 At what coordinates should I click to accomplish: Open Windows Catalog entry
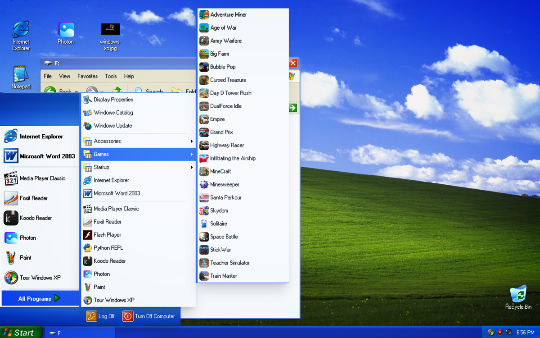138,113
